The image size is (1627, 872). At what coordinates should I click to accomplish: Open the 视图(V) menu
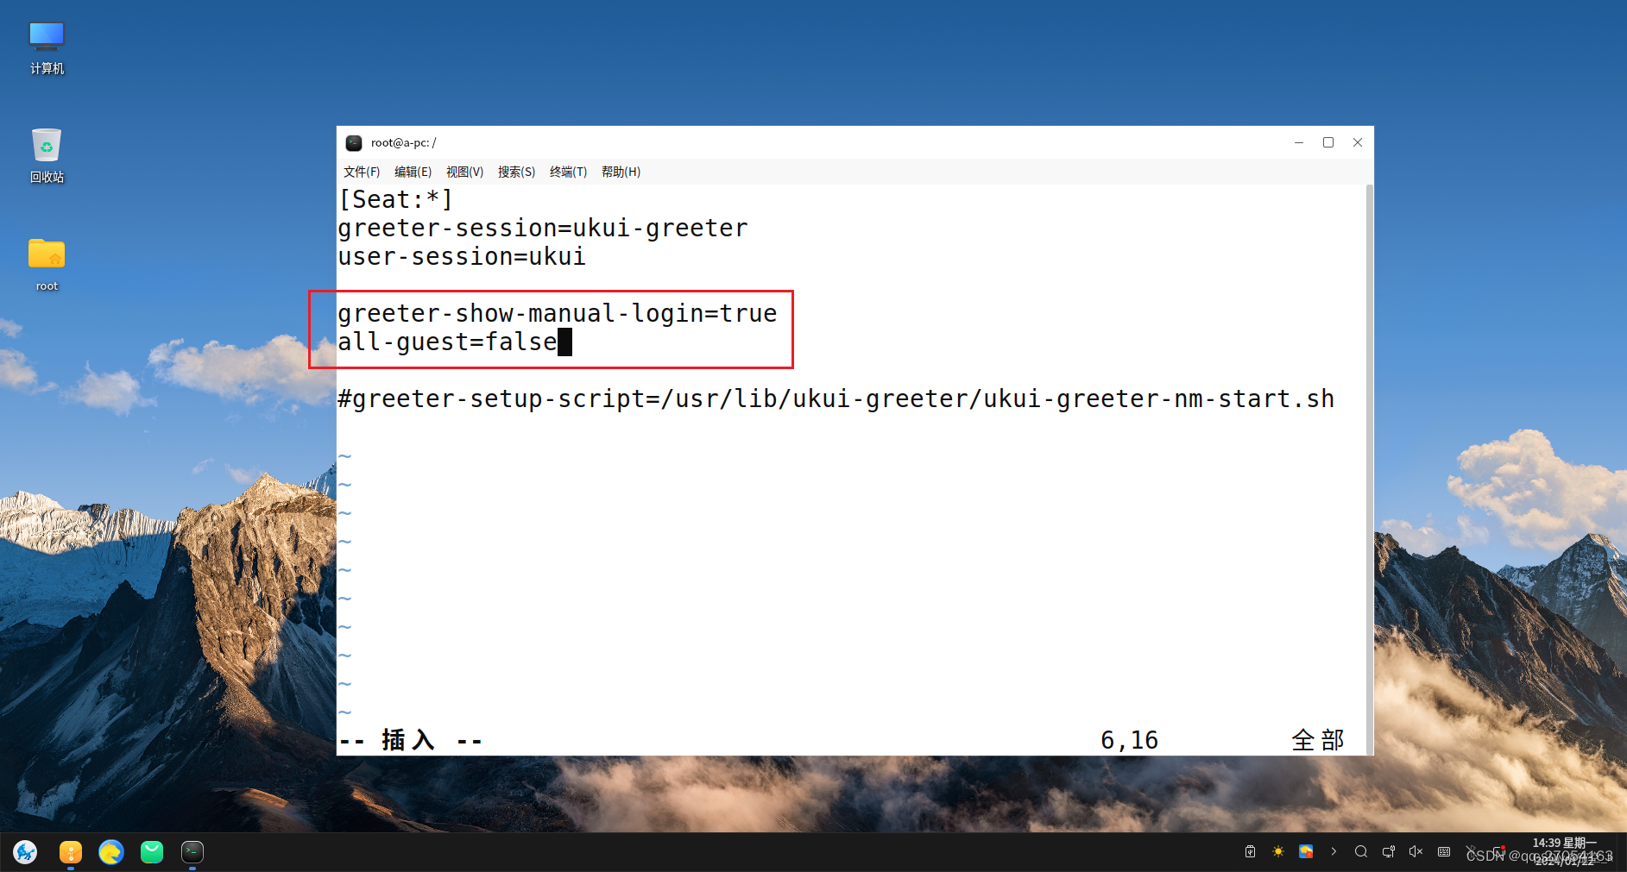point(464,172)
